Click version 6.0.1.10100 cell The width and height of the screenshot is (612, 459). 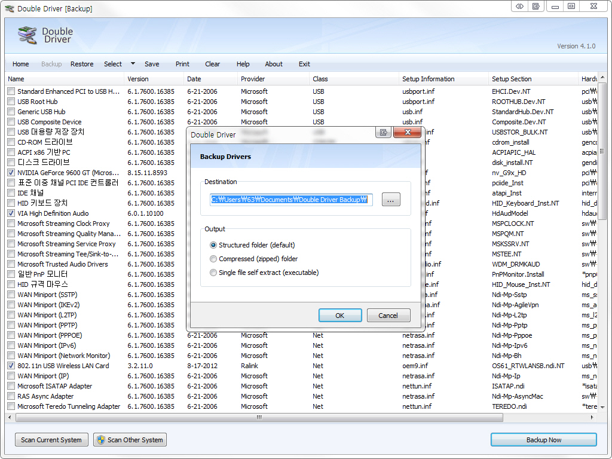point(145,213)
